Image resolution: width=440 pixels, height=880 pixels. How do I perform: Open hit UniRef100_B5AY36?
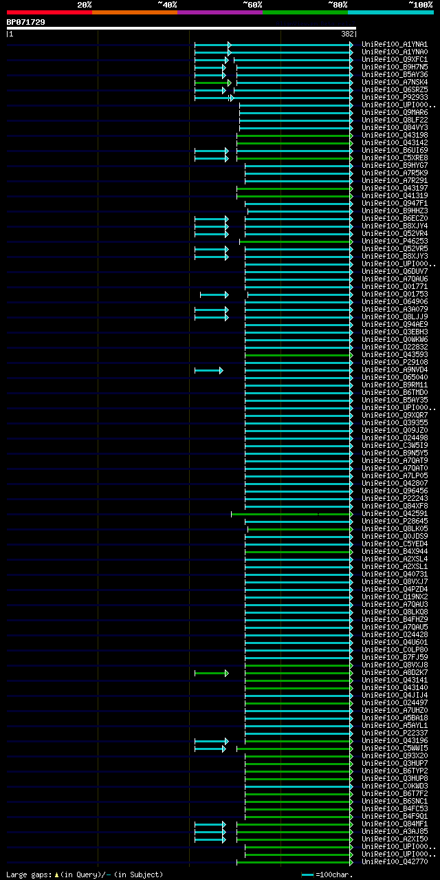pyautogui.click(x=395, y=74)
